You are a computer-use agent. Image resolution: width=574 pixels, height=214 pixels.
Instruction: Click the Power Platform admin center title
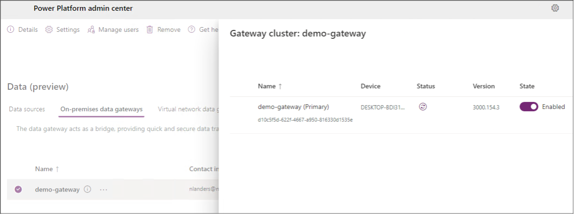tap(83, 8)
